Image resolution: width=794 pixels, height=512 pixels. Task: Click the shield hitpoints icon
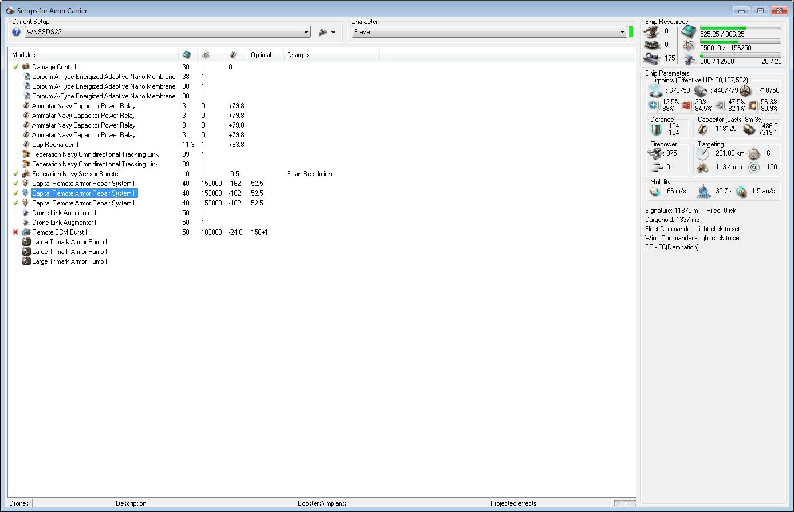(655, 90)
